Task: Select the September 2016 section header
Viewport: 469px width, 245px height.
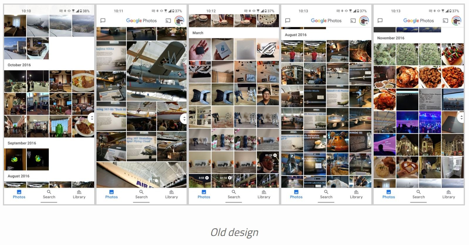Action: tap(22, 143)
